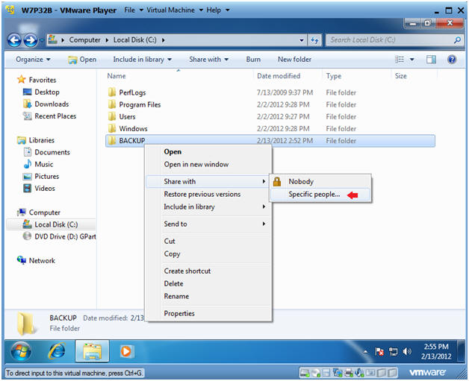Toggle the preview pane icon

(431, 60)
